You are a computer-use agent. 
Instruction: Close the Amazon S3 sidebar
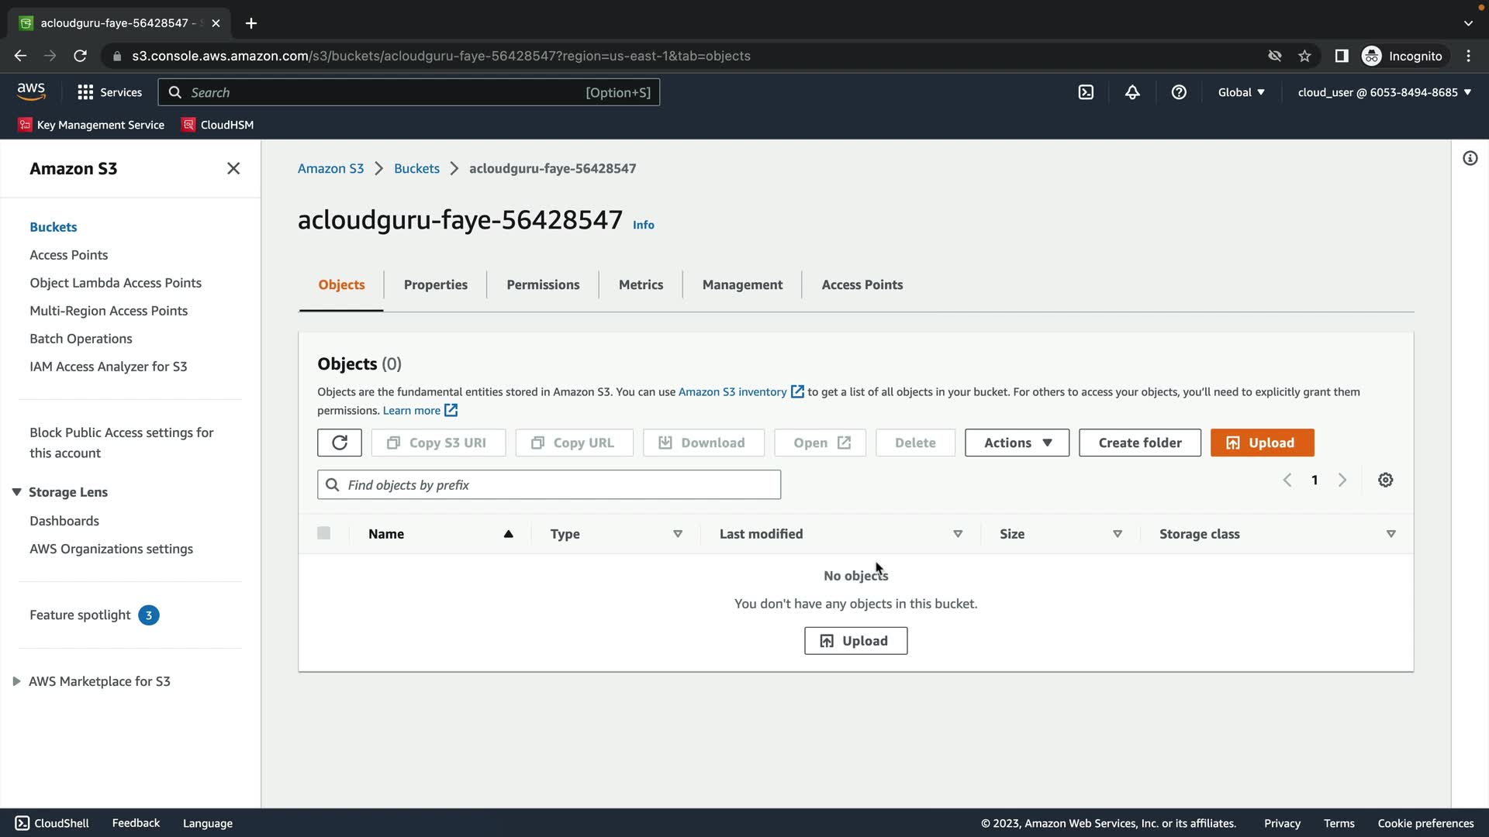click(x=233, y=168)
